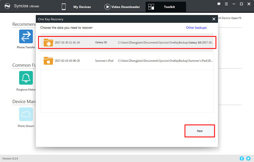This screenshot has width=254, height=162.
Task: Click the Phone Transfer label
Action: (x=26, y=47)
